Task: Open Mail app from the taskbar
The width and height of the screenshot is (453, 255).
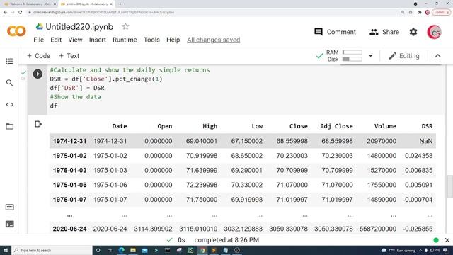Action: pyautogui.click(x=144, y=250)
